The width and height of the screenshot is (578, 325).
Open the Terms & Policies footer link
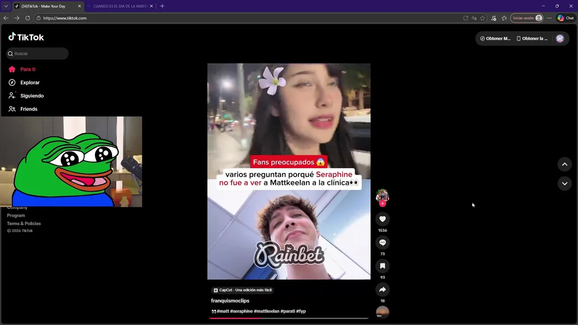point(24,223)
